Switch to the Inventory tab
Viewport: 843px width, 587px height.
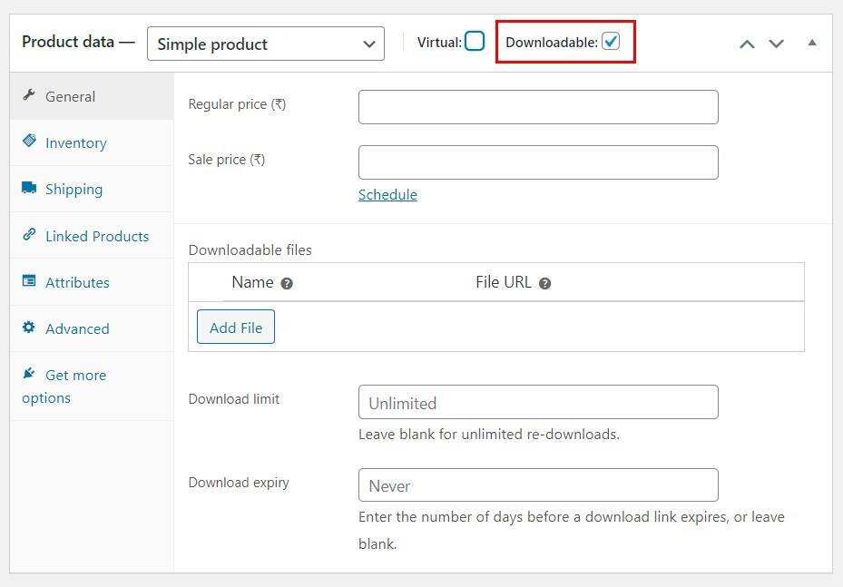click(x=76, y=142)
